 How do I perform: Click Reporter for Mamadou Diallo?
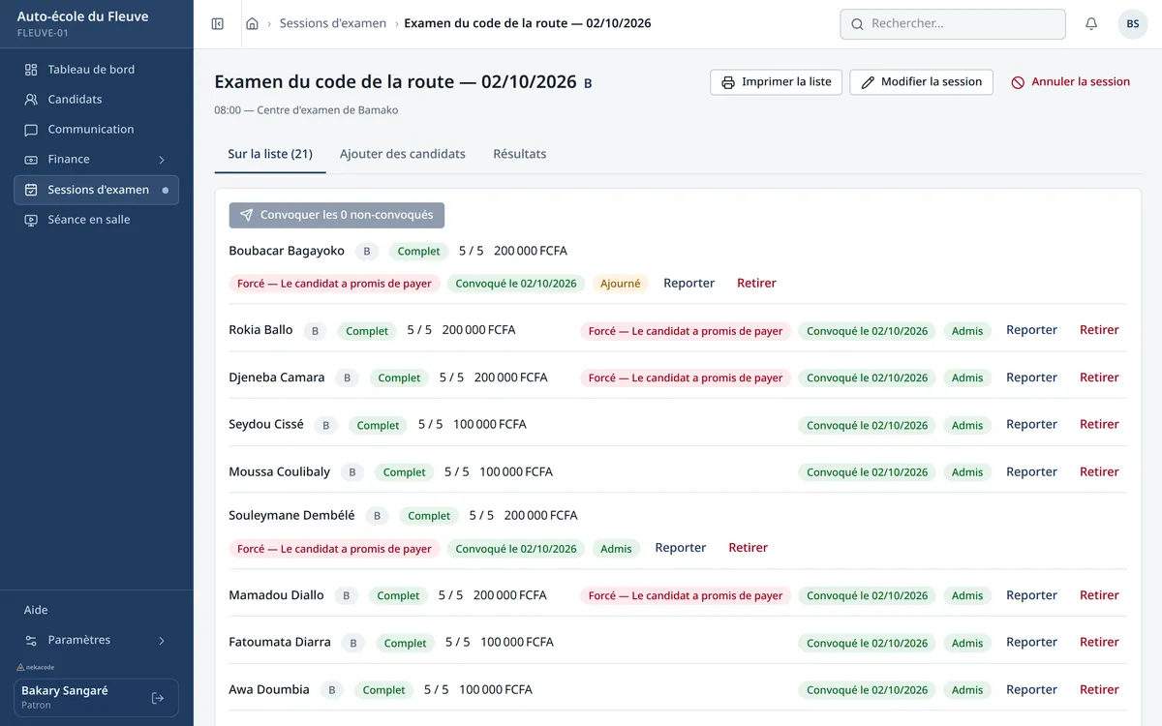tap(1032, 595)
